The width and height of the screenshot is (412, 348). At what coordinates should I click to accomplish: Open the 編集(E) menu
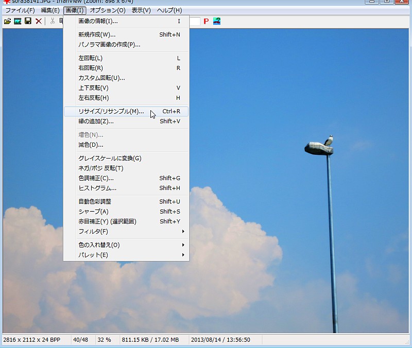click(50, 10)
